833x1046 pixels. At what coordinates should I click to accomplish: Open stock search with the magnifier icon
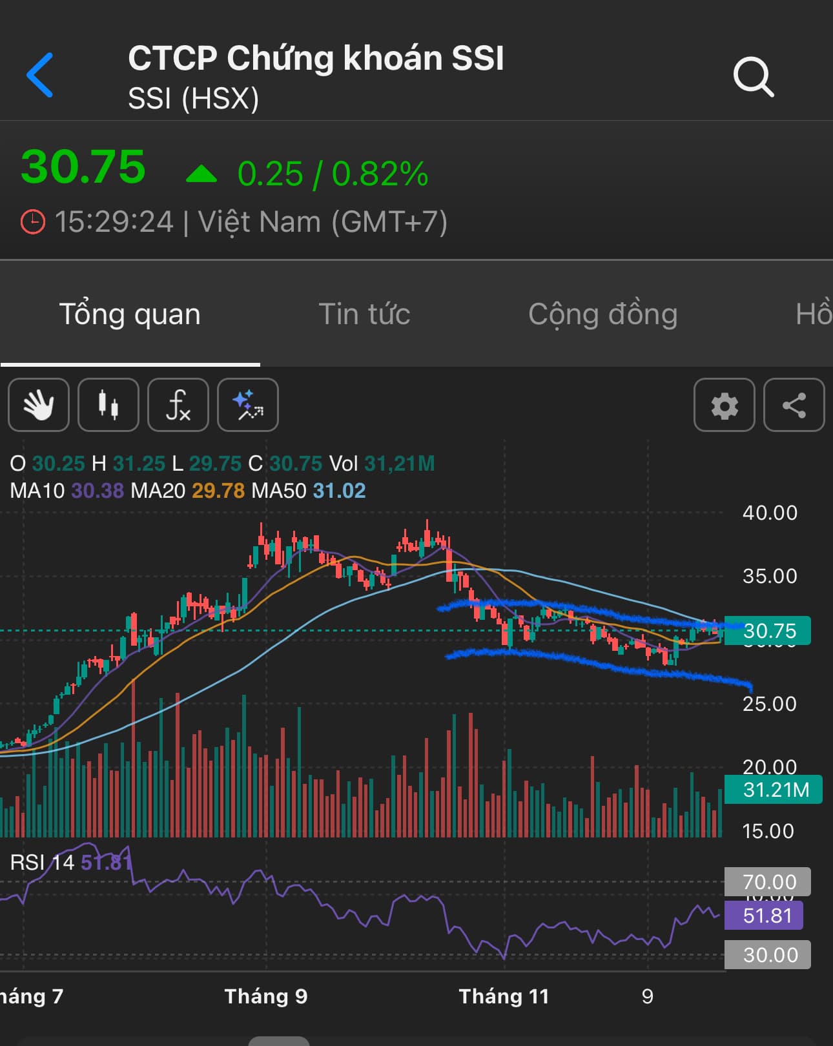click(x=754, y=77)
